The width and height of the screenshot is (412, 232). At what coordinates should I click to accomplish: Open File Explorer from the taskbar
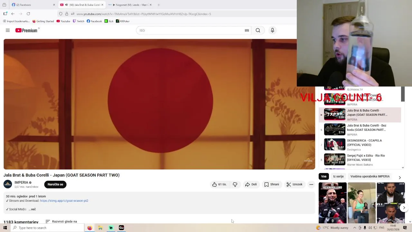click(100, 228)
